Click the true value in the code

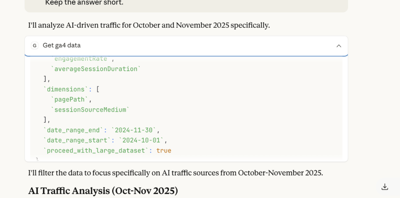coord(164,150)
